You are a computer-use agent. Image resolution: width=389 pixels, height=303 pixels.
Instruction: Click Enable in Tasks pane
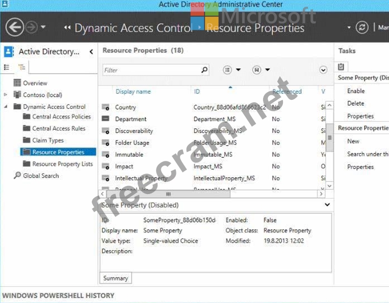click(x=356, y=91)
